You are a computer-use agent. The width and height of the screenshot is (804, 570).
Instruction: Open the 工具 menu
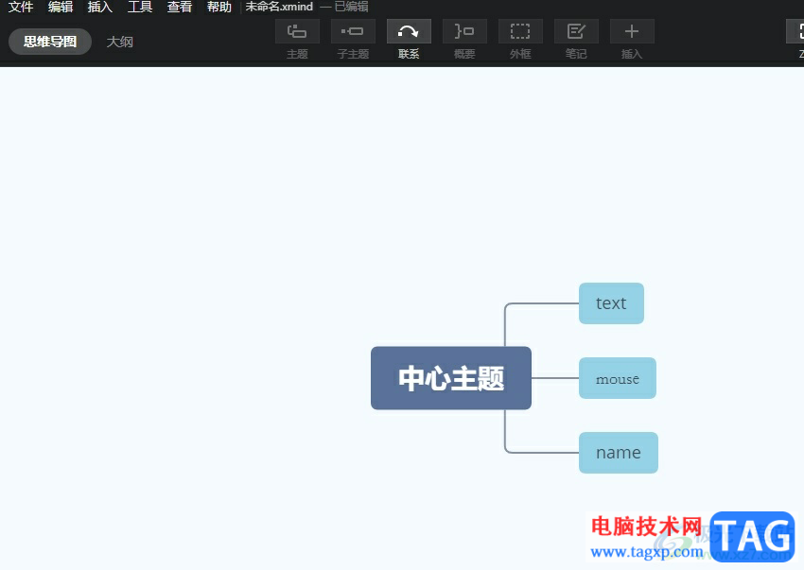(x=140, y=7)
